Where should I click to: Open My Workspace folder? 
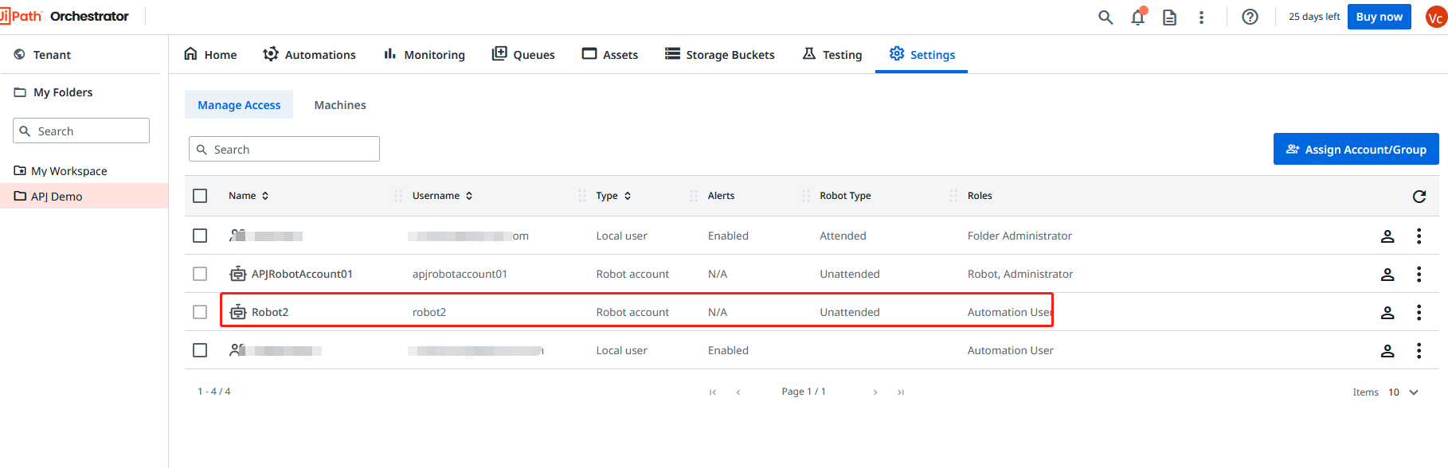click(x=61, y=171)
